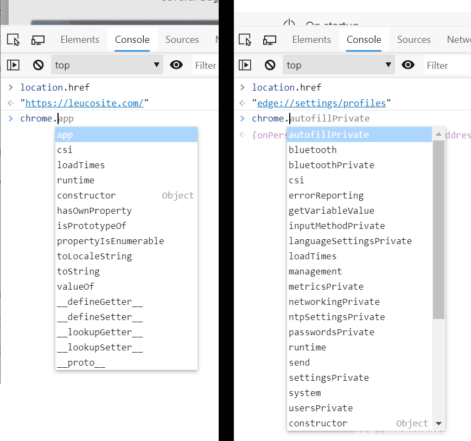471x441 pixels.
Task: Open the edge://settings/profiles link
Action: point(321,103)
